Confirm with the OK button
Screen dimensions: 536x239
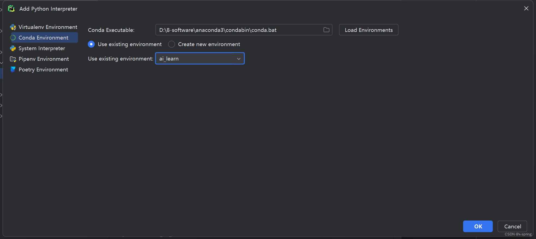(x=478, y=226)
